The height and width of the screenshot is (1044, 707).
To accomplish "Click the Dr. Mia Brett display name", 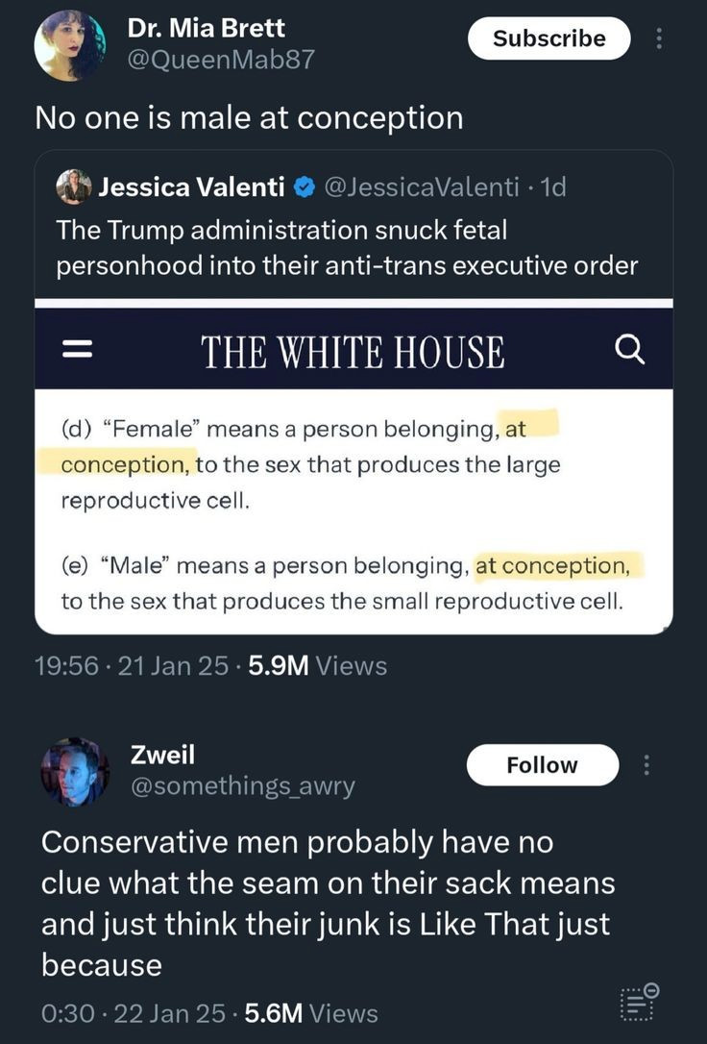I will click(206, 28).
